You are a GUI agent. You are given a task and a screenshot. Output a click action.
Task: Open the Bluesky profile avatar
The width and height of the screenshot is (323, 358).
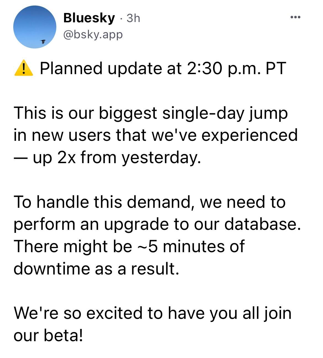tap(35, 27)
